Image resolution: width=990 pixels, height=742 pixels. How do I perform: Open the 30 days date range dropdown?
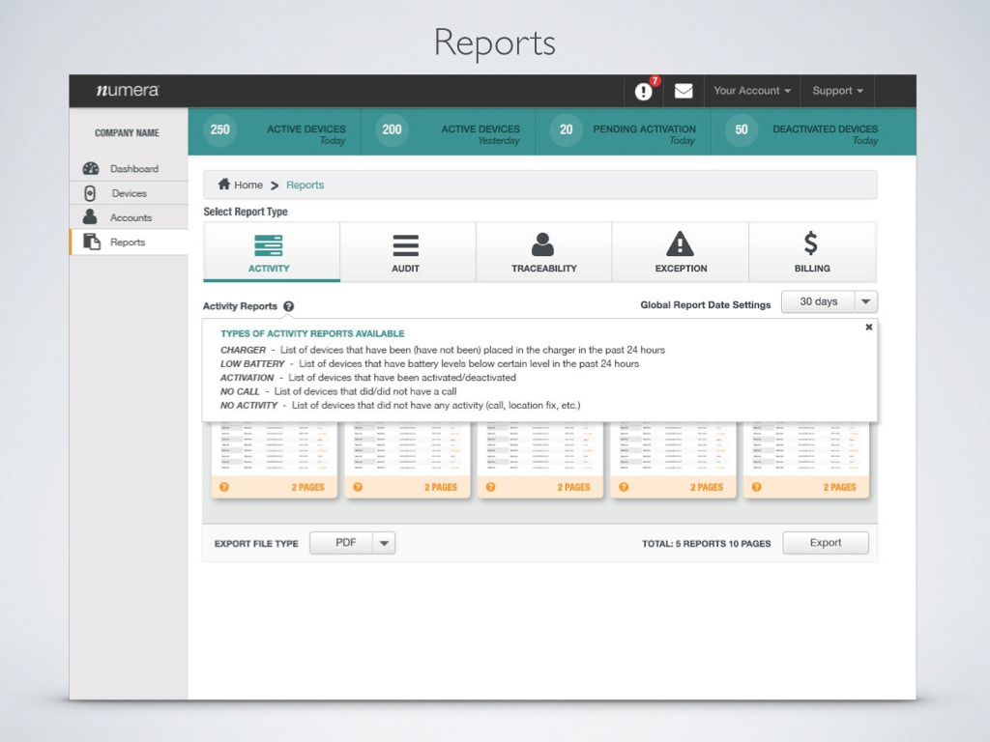829,301
